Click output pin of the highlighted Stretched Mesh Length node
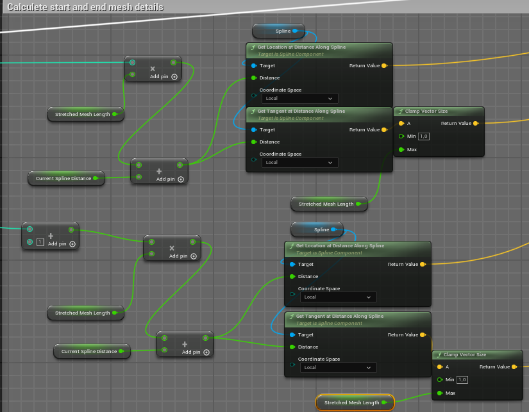This screenshot has width=529, height=412. pyautogui.click(x=384, y=402)
